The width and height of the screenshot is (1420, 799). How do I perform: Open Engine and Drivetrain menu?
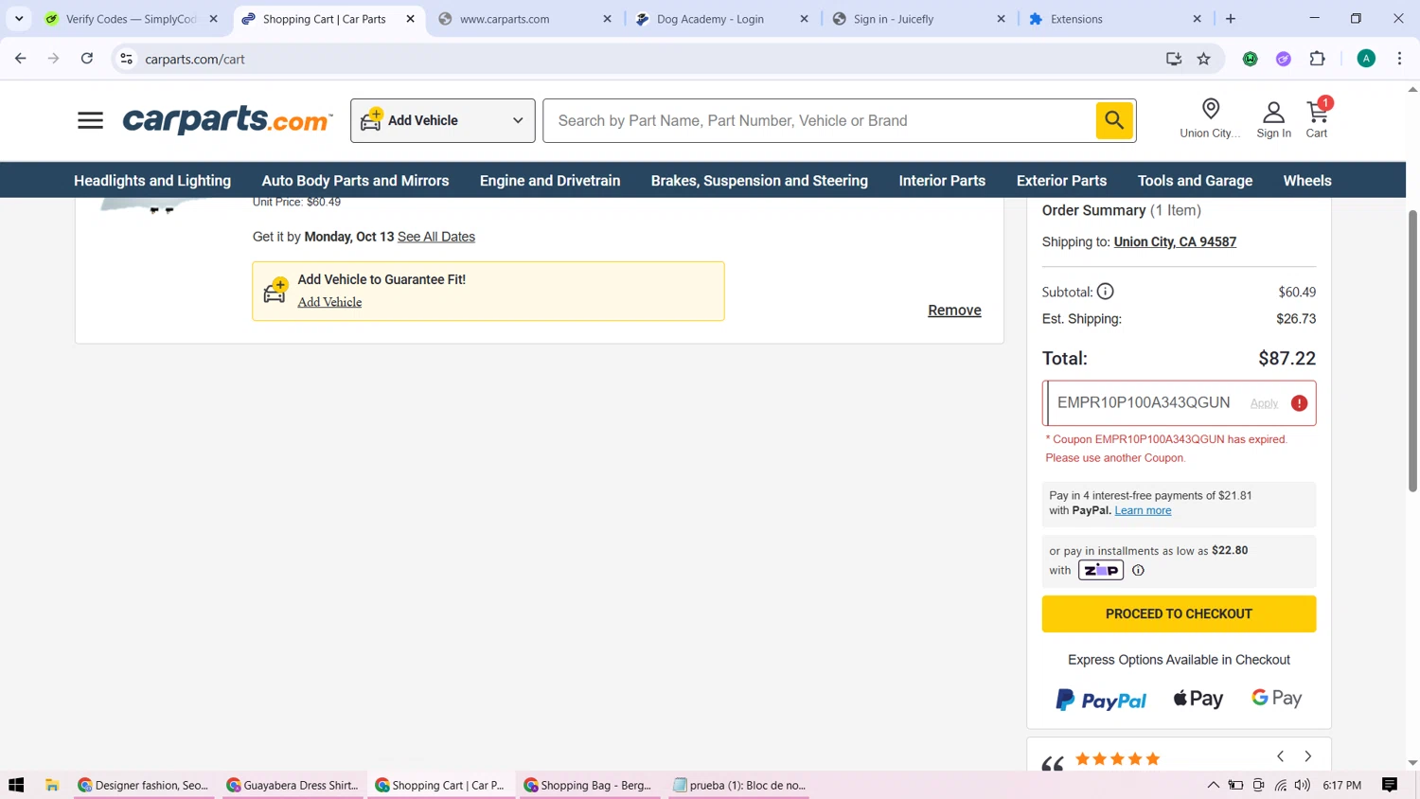click(550, 180)
